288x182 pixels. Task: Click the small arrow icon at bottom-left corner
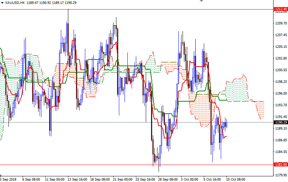tap(1, 176)
